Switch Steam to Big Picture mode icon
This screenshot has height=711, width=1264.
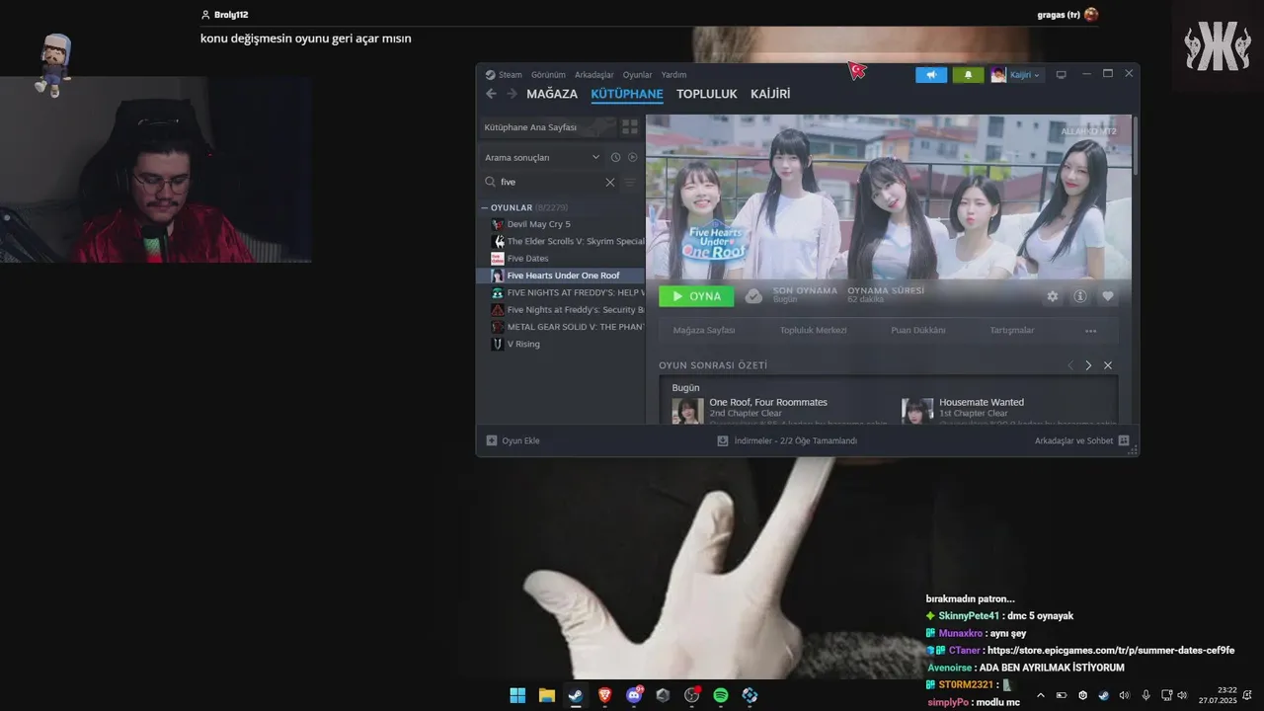(x=1062, y=75)
